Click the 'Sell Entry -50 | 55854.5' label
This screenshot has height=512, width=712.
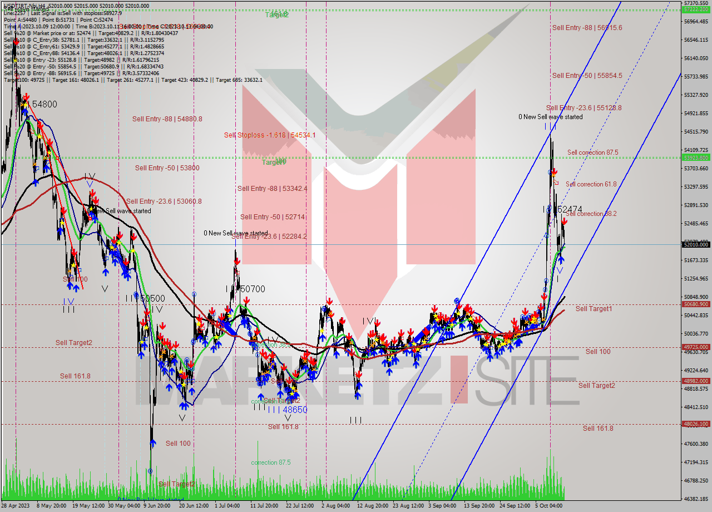[x=587, y=76]
